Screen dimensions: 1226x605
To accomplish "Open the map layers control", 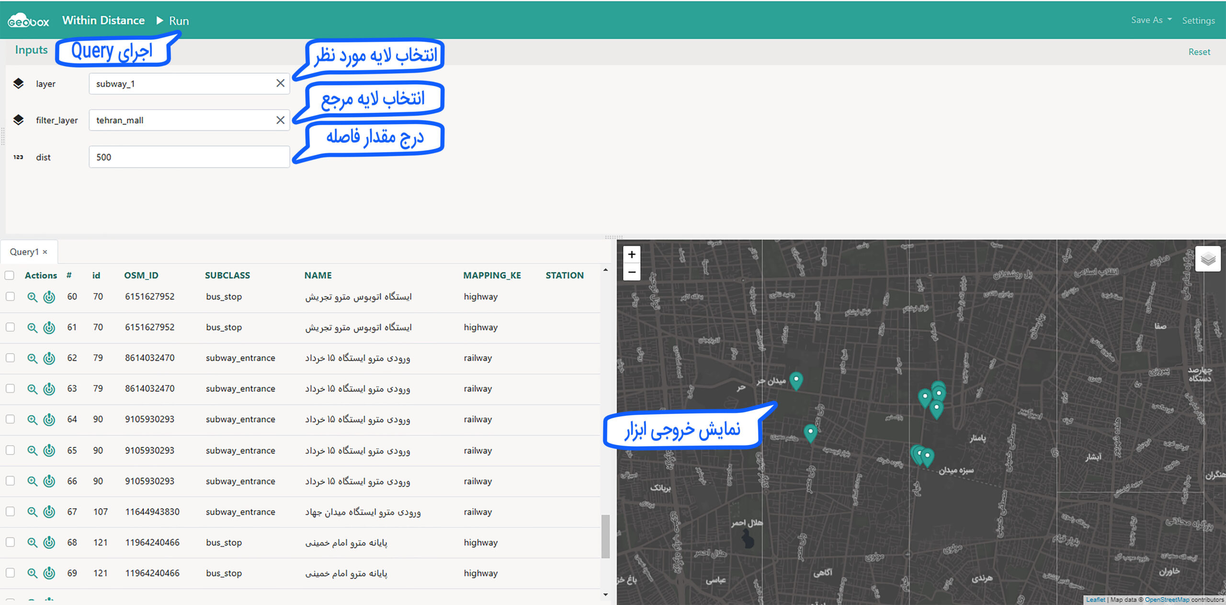I will pyautogui.click(x=1207, y=259).
